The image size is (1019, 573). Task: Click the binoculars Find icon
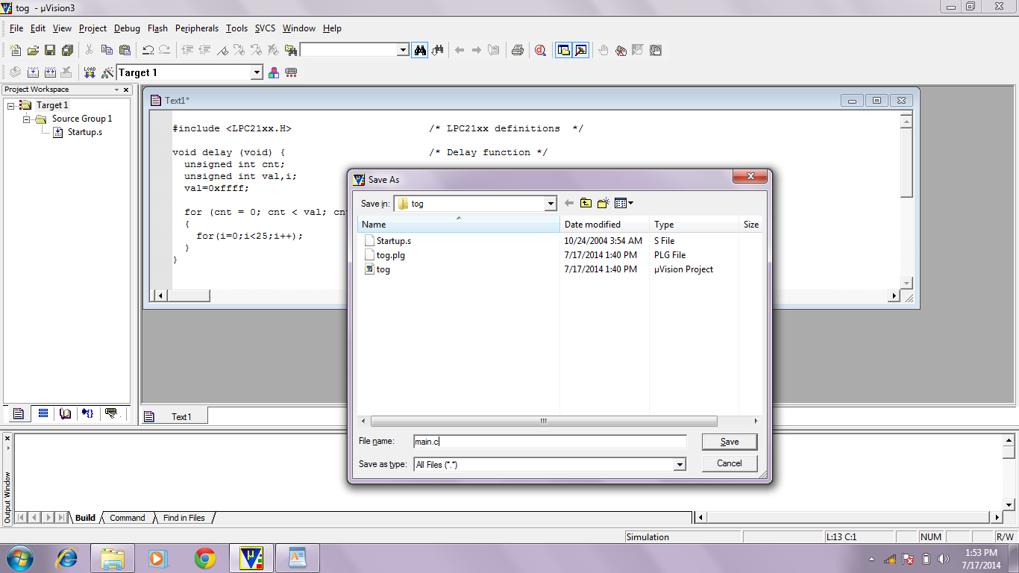click(421, 50)
